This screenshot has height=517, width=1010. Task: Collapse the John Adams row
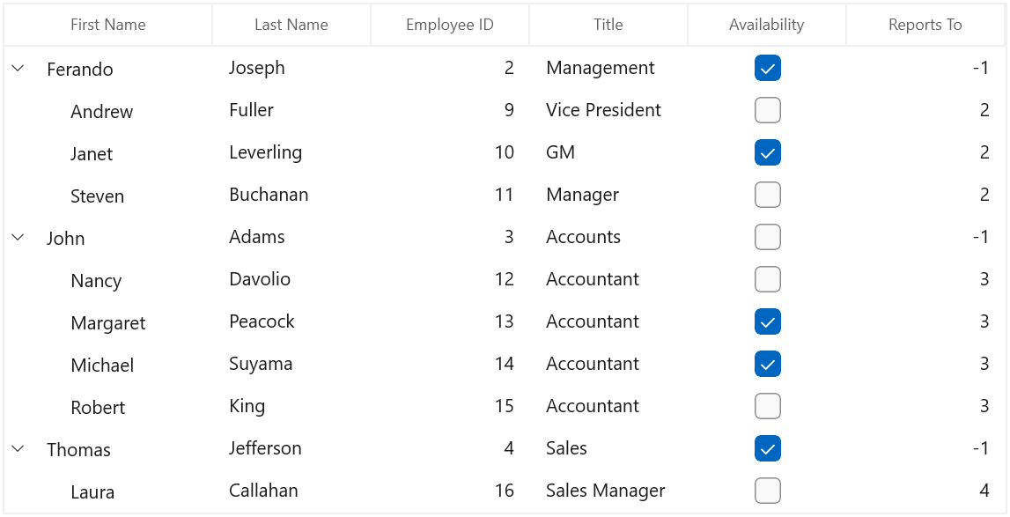pyautogui.click(x=18, y=237)
